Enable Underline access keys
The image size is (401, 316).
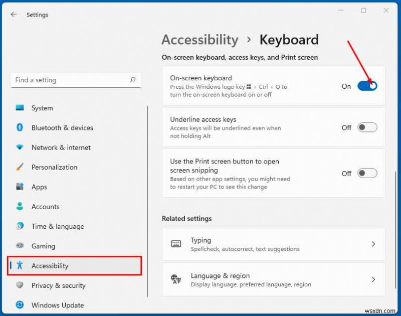(366, 127)
